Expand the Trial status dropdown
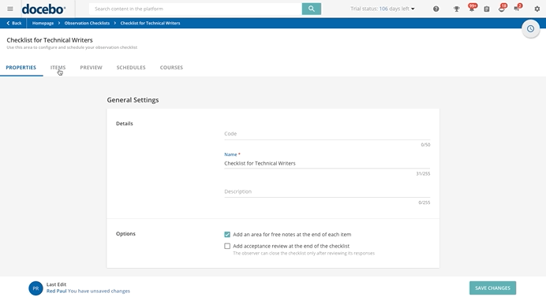The image size is (546, 297). [x=383, y=9]
